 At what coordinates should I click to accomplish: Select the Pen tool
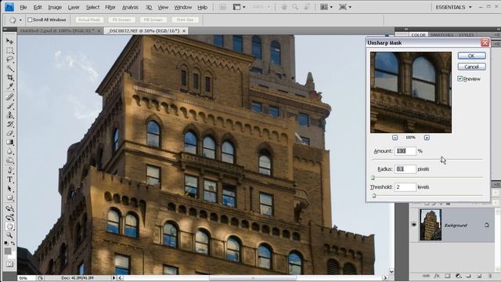tap(9, 171)
